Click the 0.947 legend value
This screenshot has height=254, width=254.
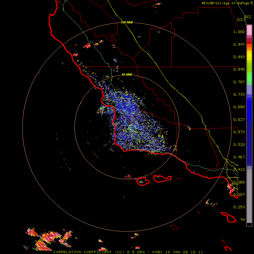coord(239,44)
